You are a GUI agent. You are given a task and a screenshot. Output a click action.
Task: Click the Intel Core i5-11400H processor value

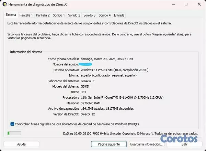(x=122, y=98)
